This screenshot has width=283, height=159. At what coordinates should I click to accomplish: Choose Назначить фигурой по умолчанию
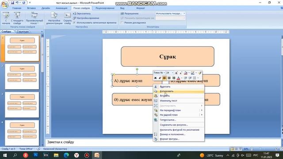click(x=179, y=130)
